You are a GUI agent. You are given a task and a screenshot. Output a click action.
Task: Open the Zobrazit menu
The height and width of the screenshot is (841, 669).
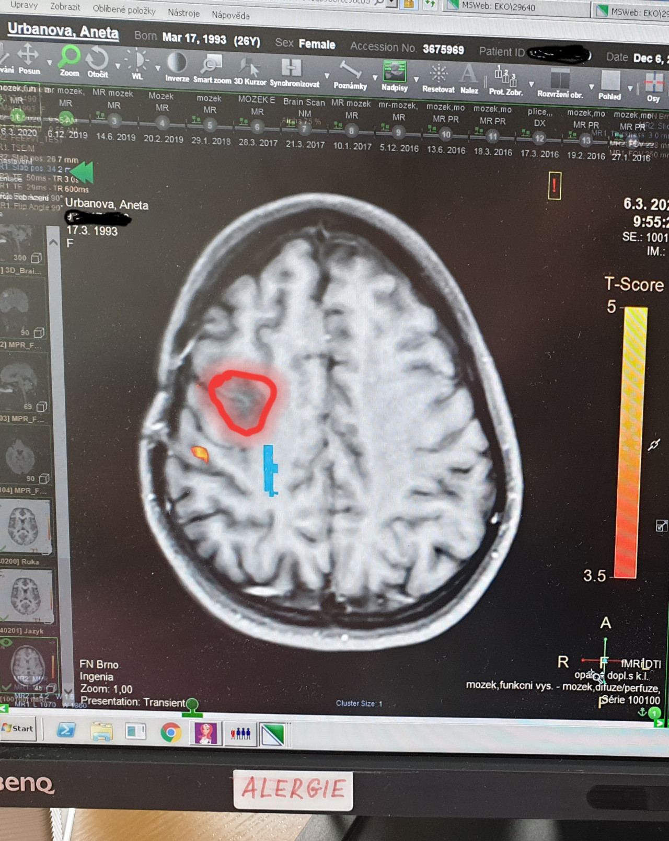click(x=65, y=7)
